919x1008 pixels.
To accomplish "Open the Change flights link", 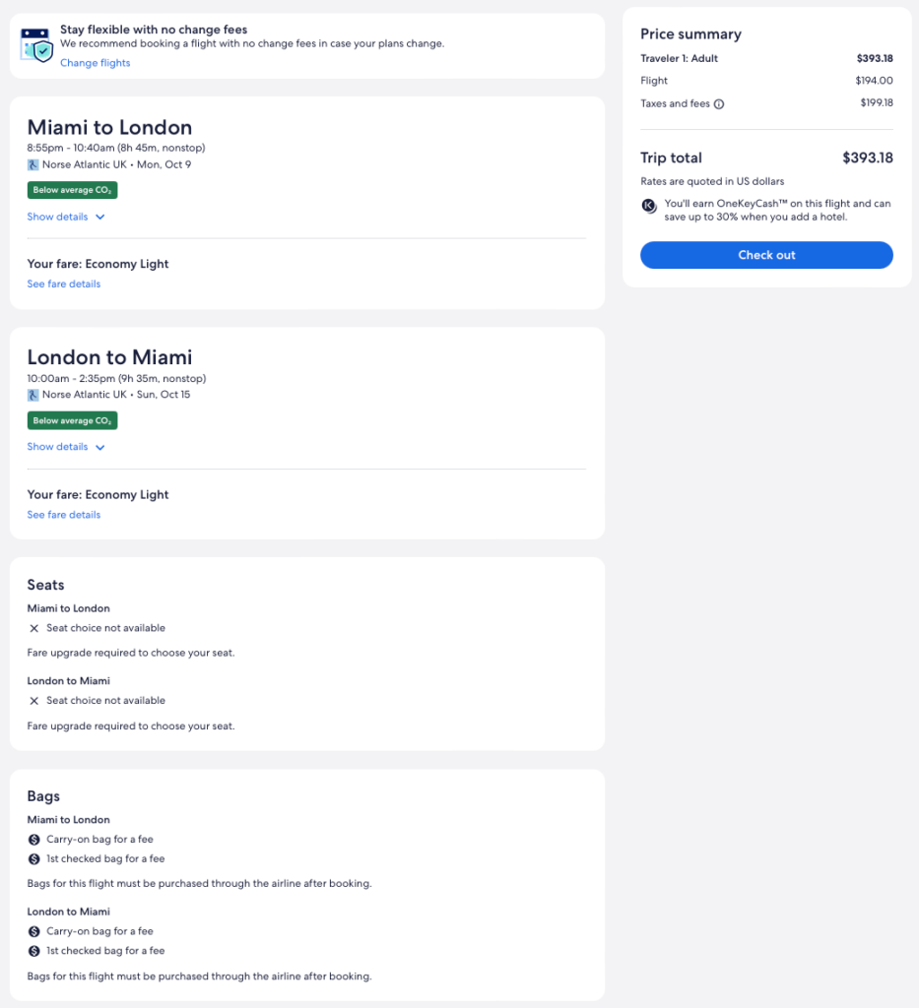I will tap(95, 63).
